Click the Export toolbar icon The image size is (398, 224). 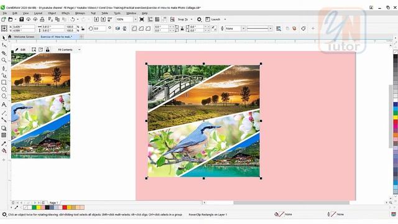[x=103, y=19]
